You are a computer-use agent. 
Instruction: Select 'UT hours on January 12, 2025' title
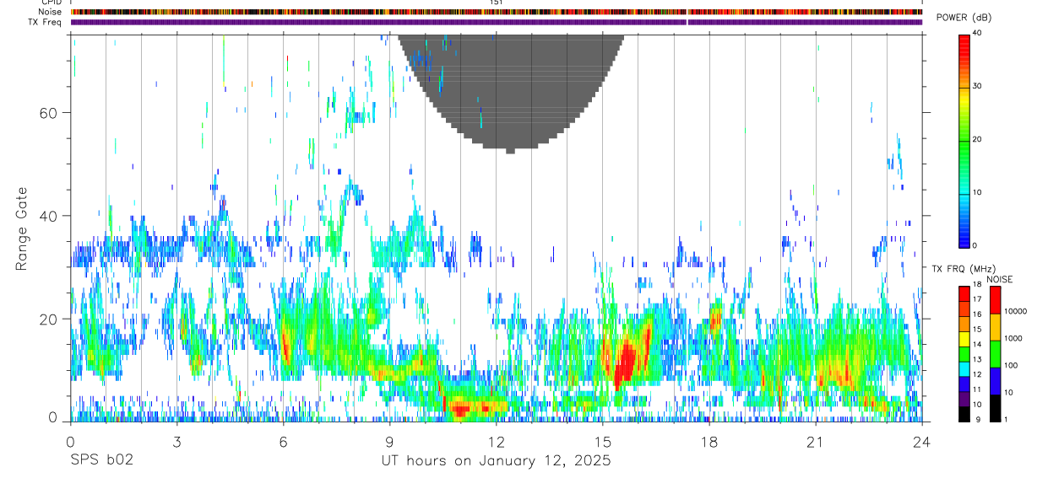496,461
